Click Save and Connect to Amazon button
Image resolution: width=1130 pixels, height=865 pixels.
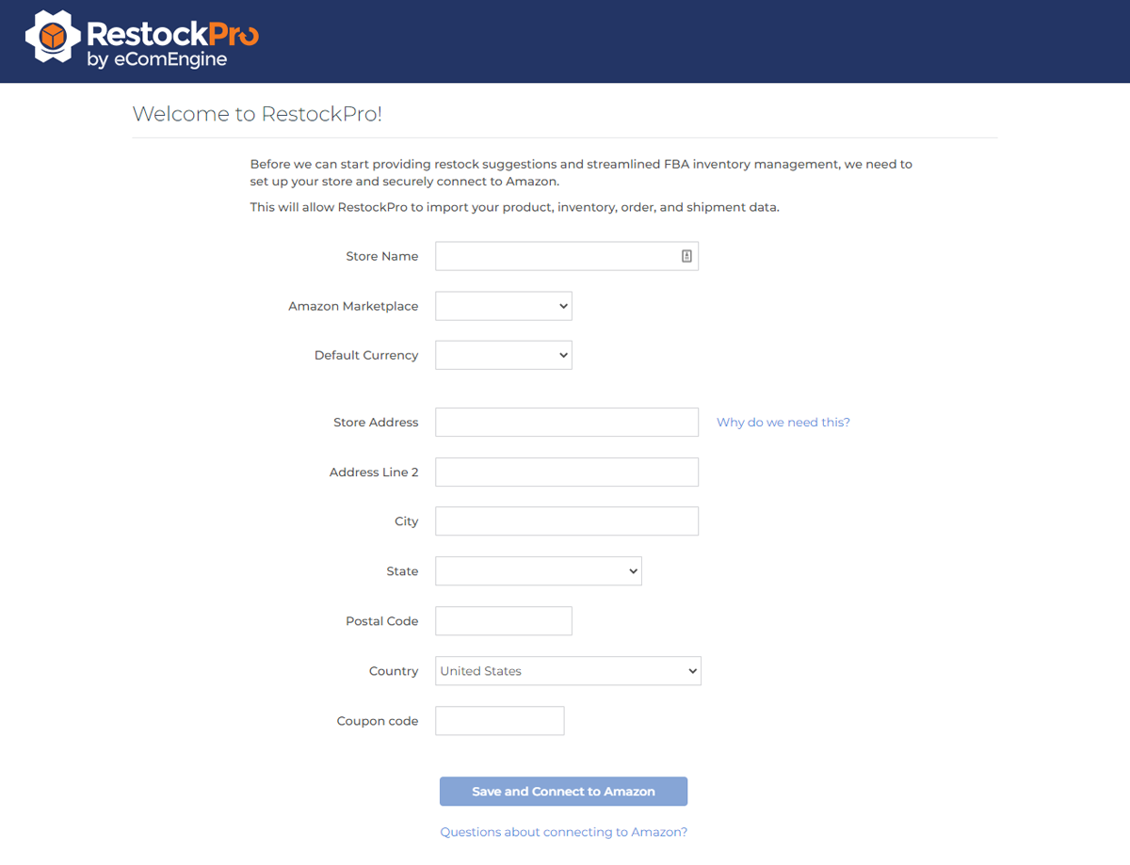pos(563,792)
